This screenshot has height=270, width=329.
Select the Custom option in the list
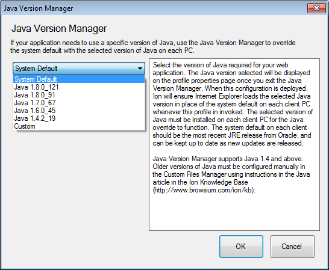click(x=79, y=126)
